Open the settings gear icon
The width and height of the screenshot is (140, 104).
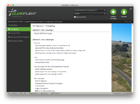coord(131,9)
